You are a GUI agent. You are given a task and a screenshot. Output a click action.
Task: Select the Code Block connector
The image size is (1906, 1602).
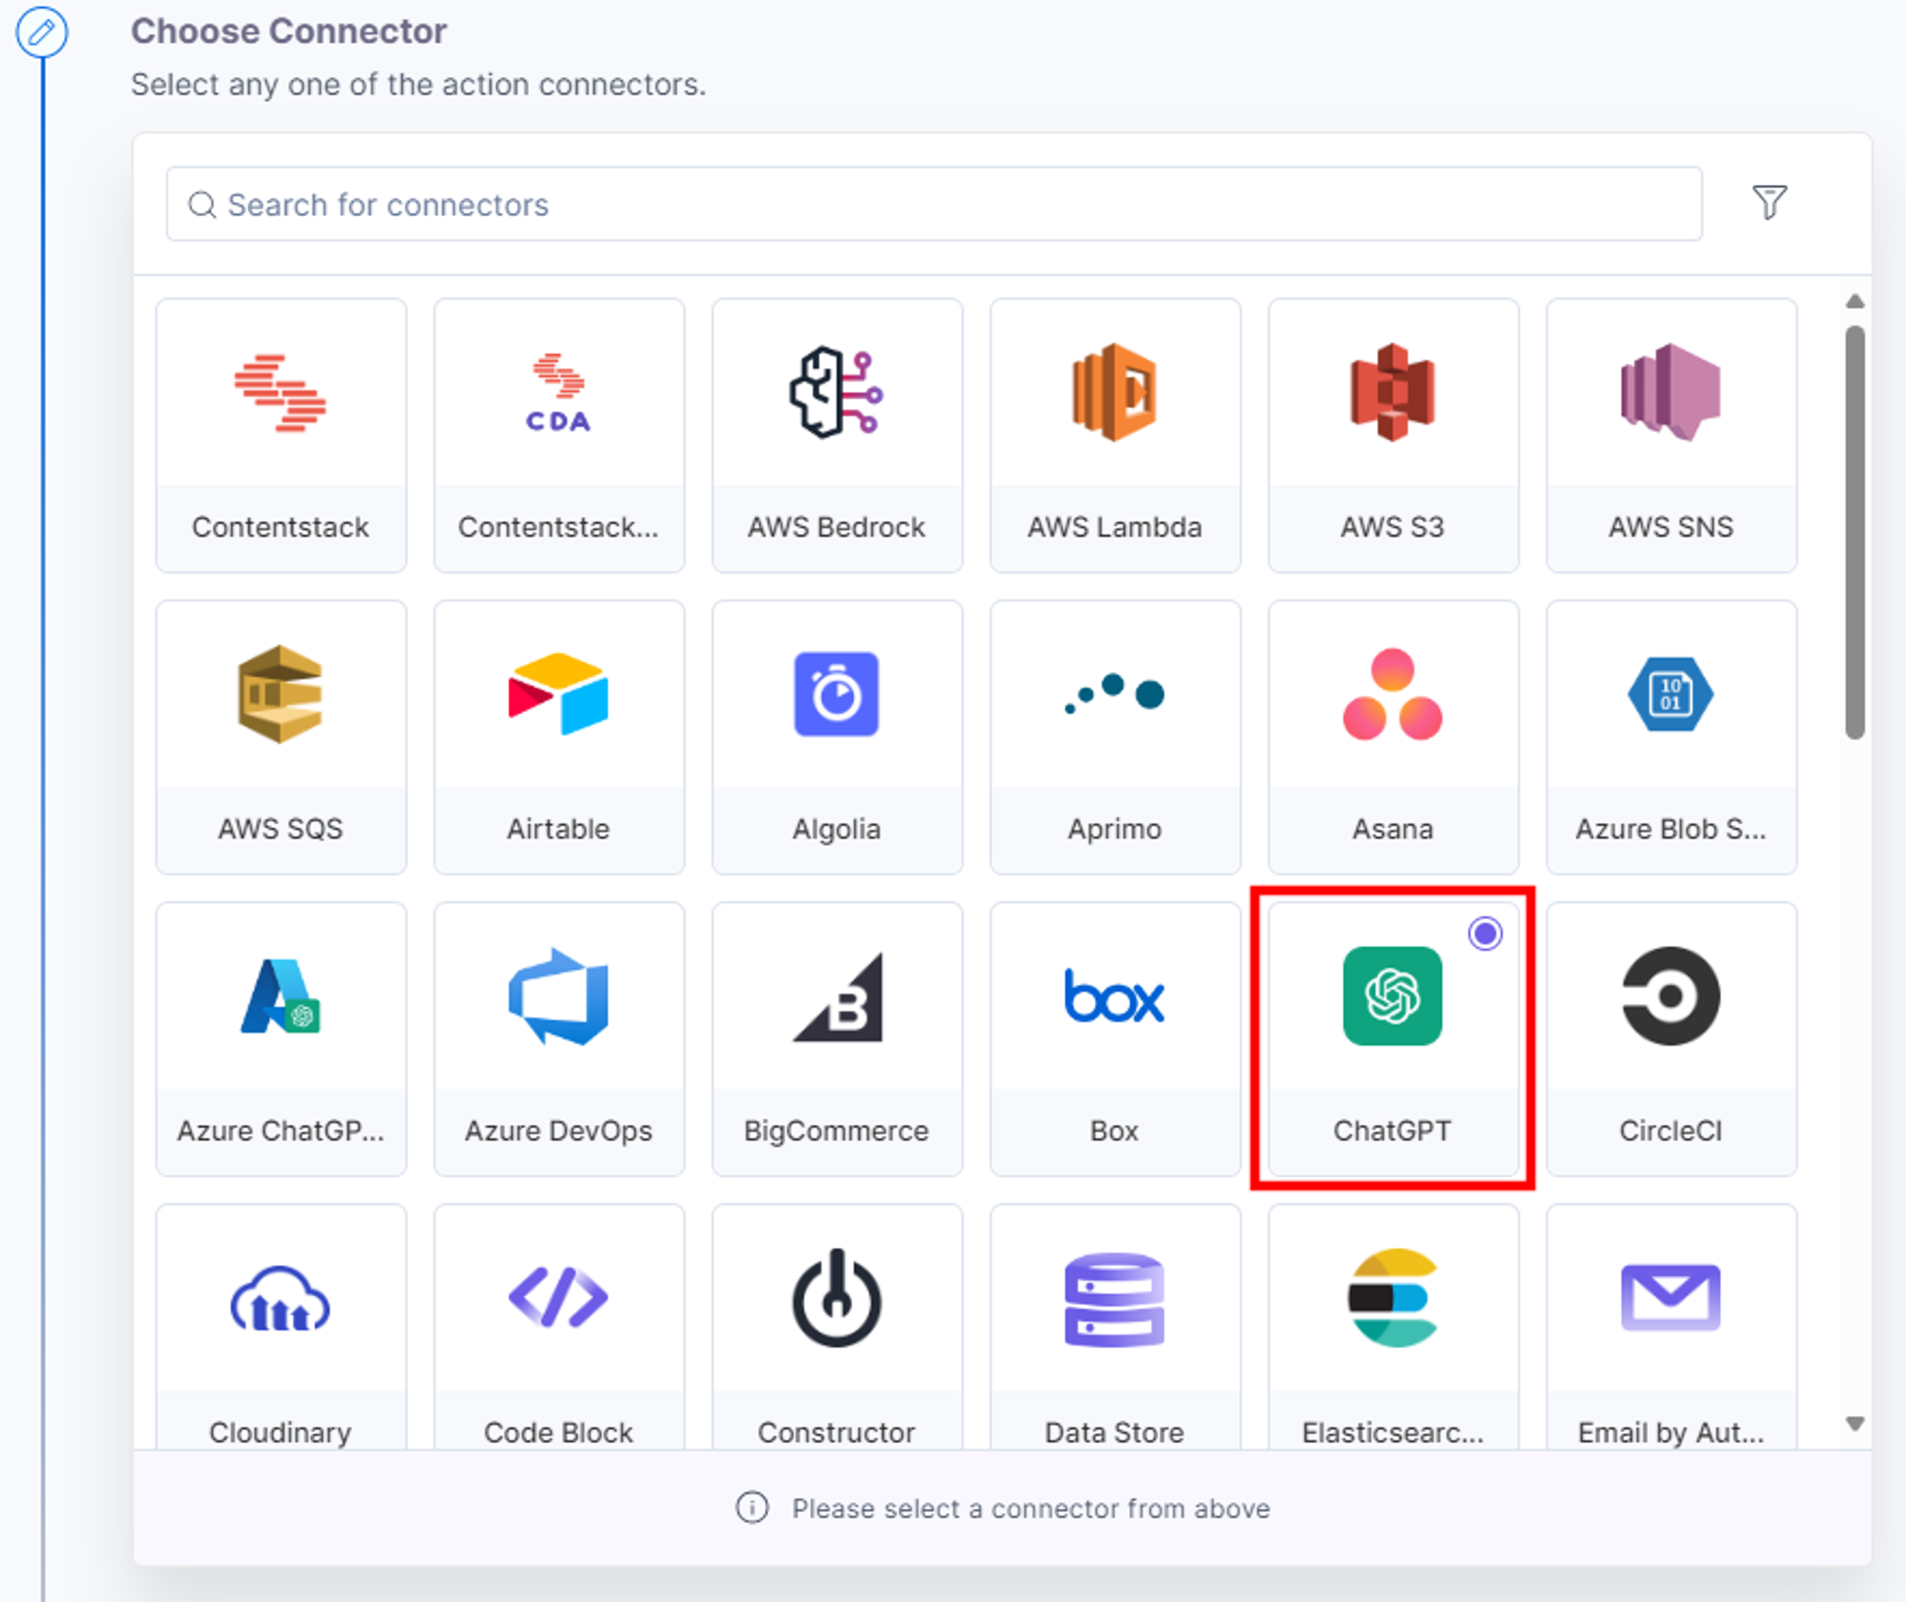click(x=558, y=1326)
